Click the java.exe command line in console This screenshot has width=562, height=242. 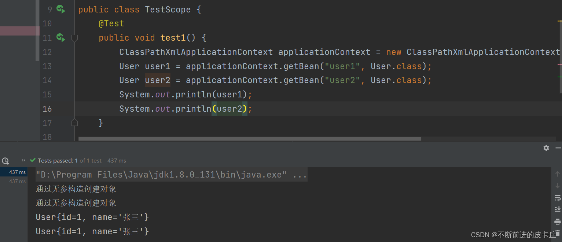[171, 175]
